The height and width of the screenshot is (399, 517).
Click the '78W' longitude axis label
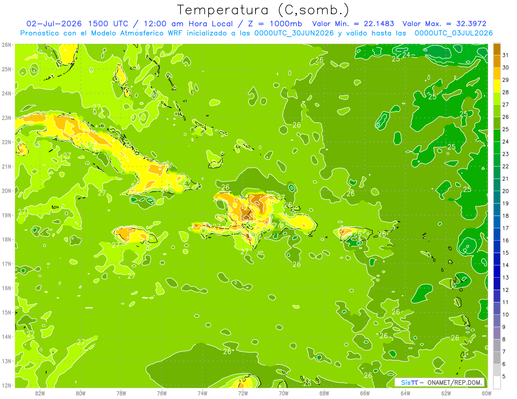tap(121, 393)
